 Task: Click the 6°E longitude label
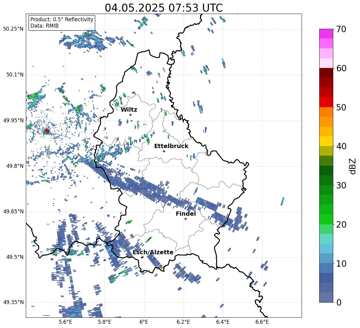click(144, 322)
